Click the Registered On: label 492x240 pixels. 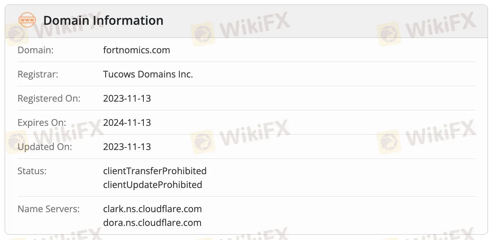(49, 98)
